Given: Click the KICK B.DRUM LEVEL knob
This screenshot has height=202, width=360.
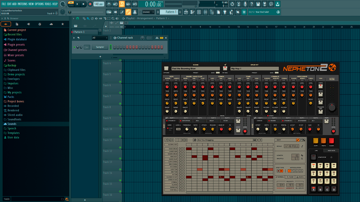Looking at the screenshot, I should [167, 87].
